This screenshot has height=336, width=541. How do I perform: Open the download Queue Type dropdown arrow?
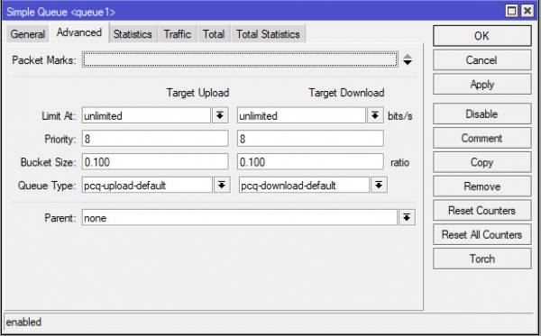point(379,186)
